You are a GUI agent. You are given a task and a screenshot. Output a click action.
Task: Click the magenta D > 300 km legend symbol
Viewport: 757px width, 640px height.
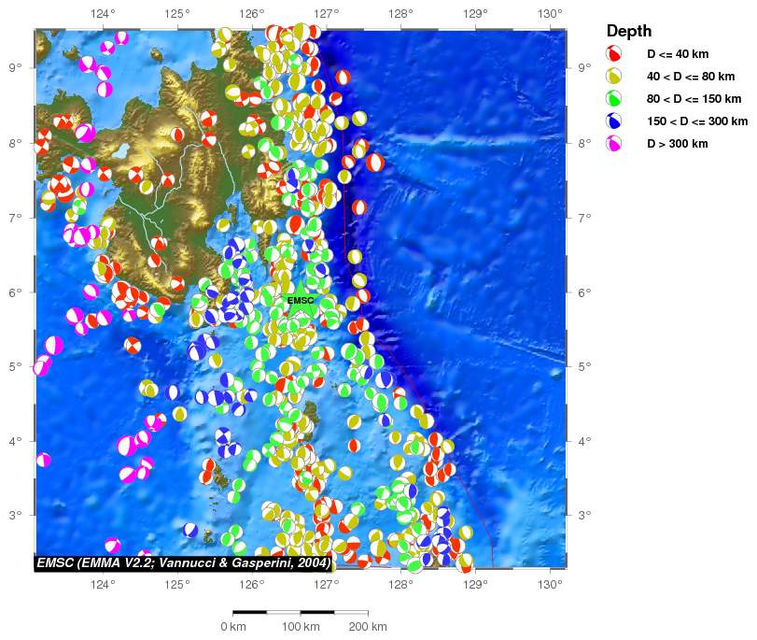tap(614, 143)
